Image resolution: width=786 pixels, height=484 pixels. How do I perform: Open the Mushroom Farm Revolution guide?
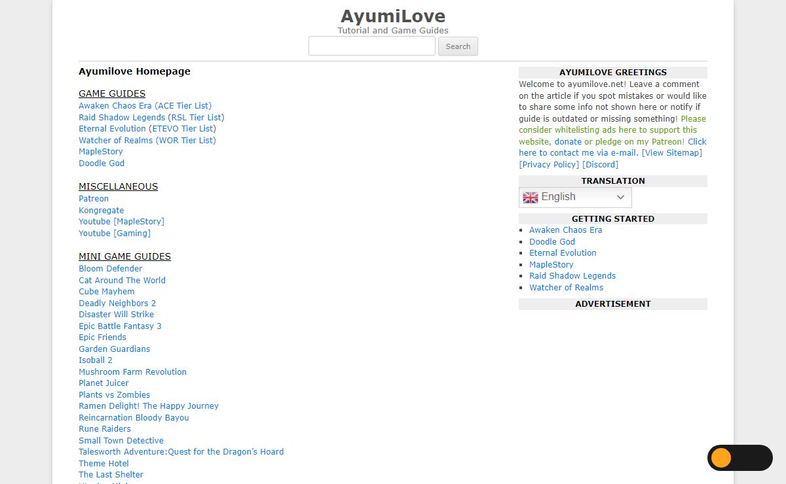pos(133,372)
